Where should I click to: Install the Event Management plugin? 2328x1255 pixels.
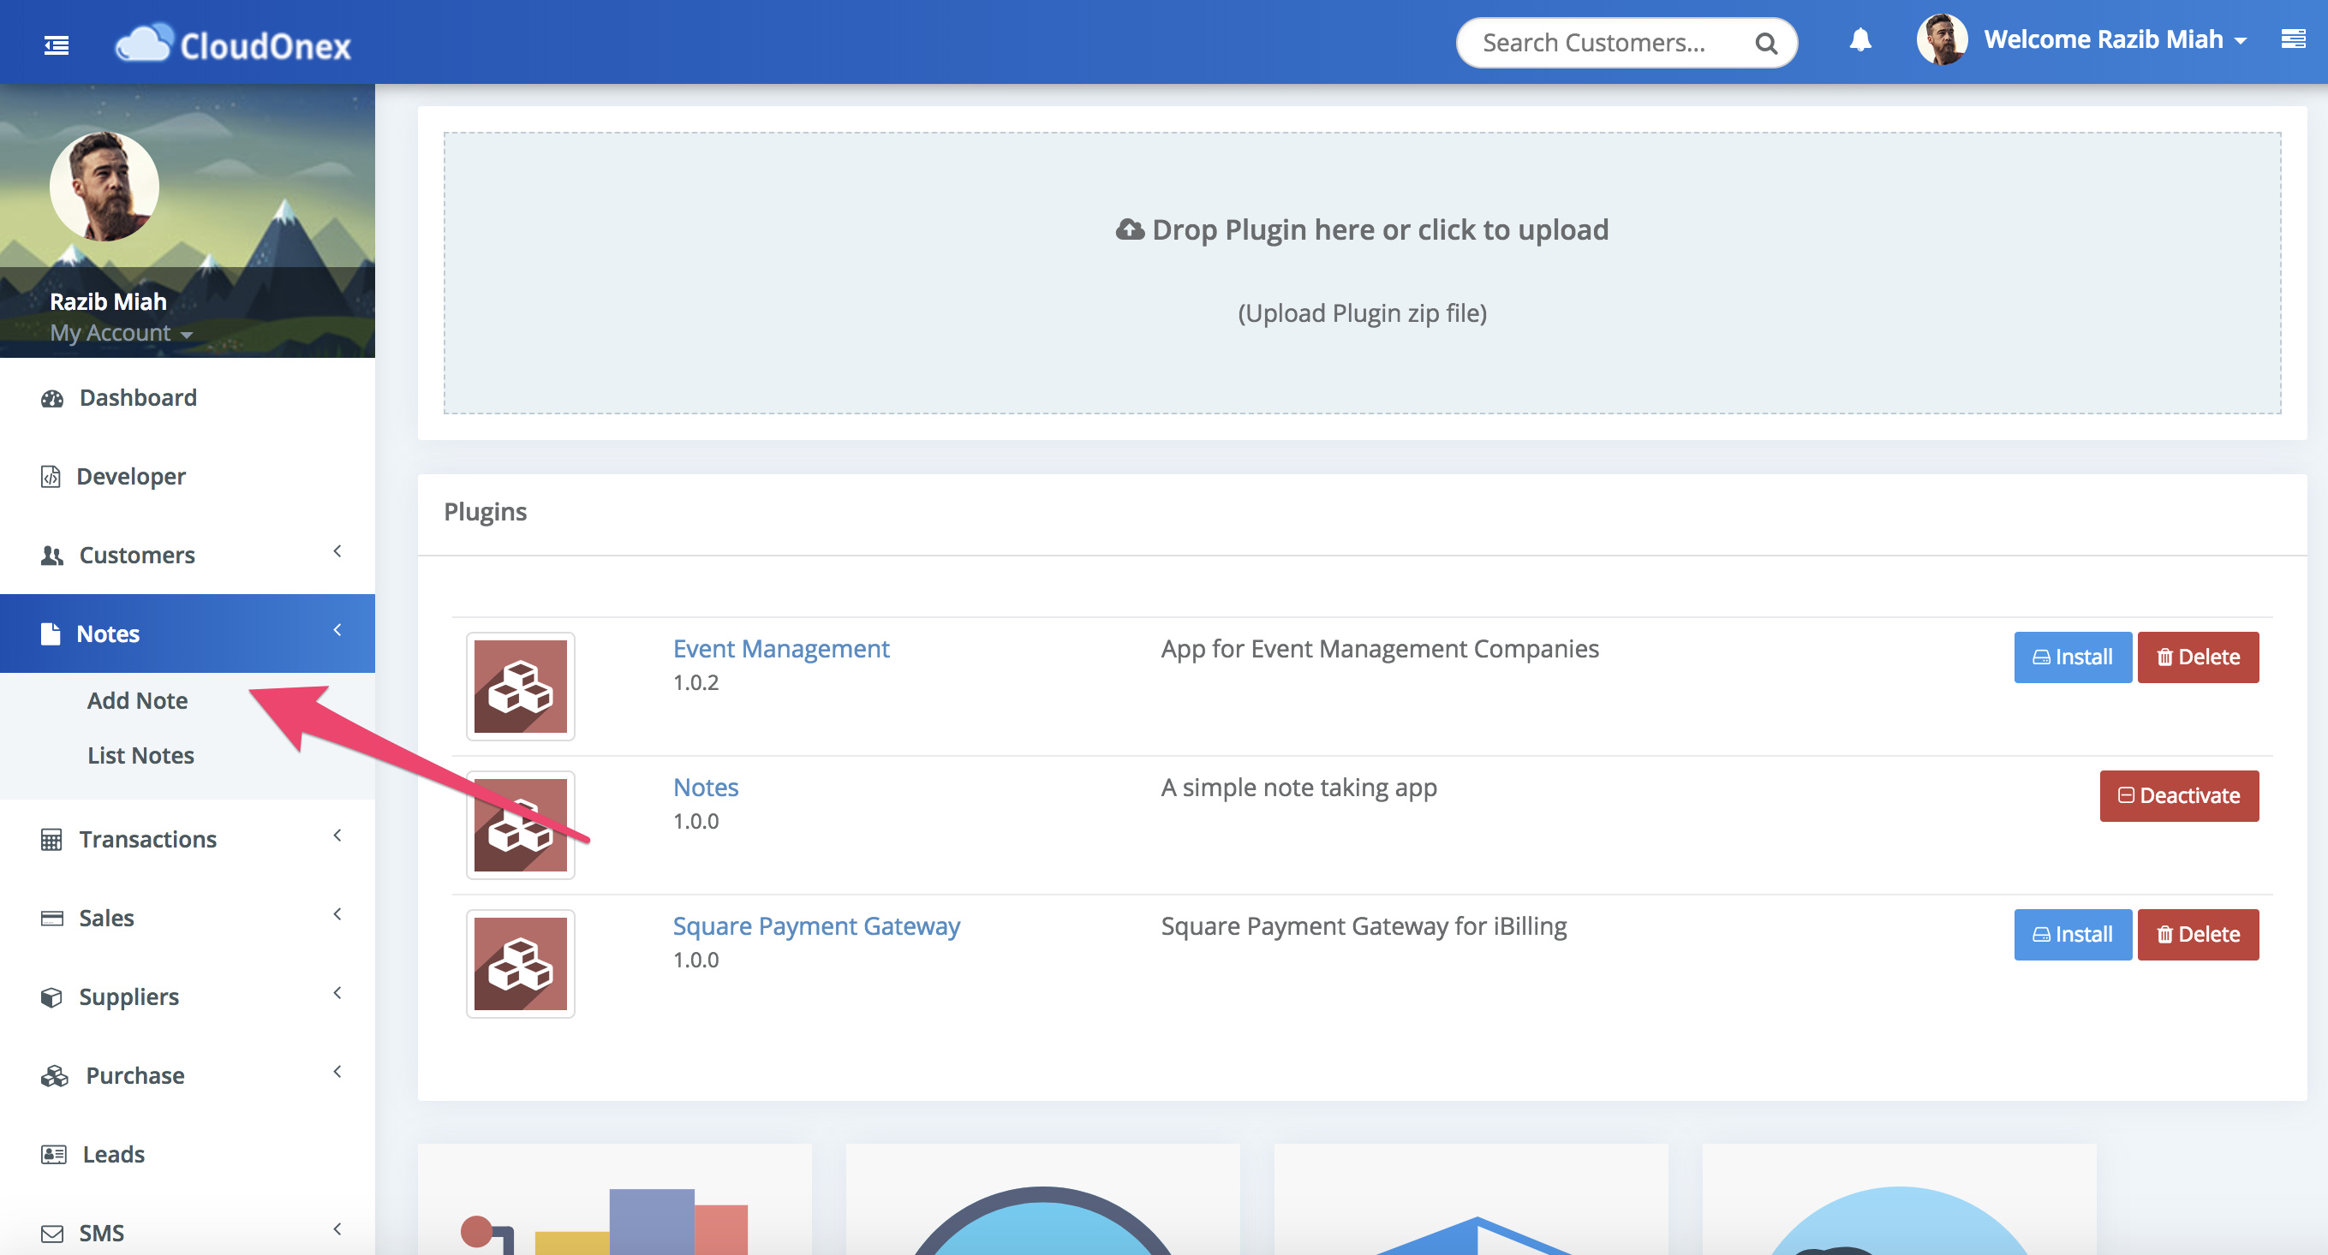[x=2072, y=657]
